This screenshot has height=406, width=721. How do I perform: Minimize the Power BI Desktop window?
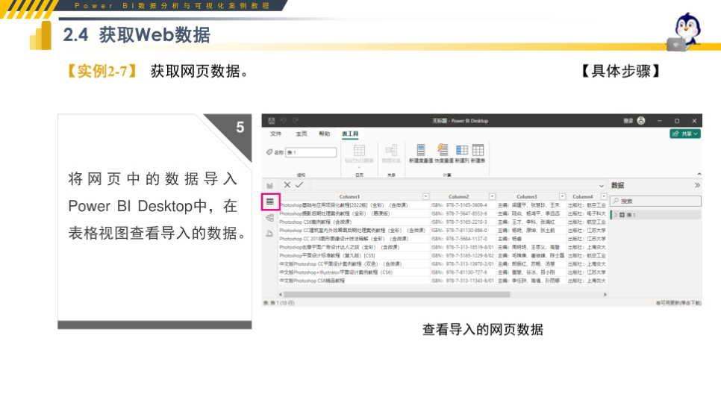coord(659,121)
